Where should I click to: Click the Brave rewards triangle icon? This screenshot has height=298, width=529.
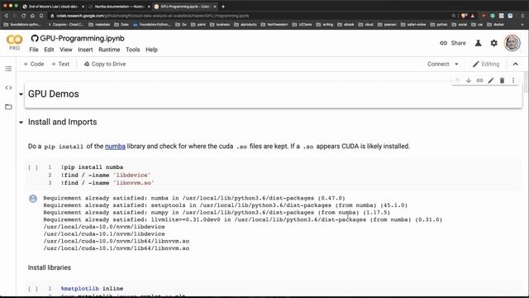pyautogui.click(x=473, y=16)
